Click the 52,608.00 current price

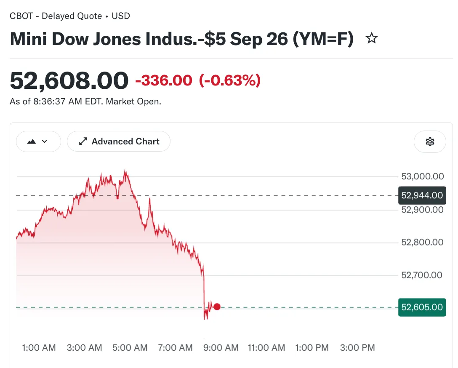(69, 80)
